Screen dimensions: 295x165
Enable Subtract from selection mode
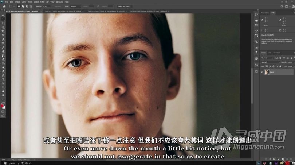point(27,7)
